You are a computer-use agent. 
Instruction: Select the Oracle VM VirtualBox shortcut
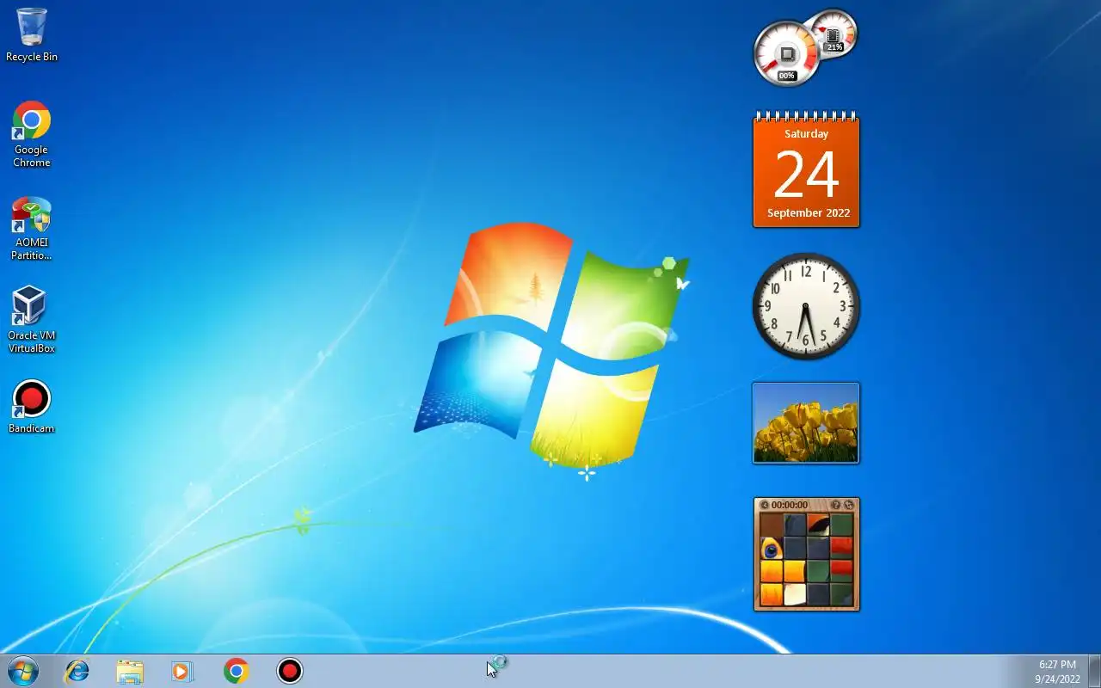(32, 320)
